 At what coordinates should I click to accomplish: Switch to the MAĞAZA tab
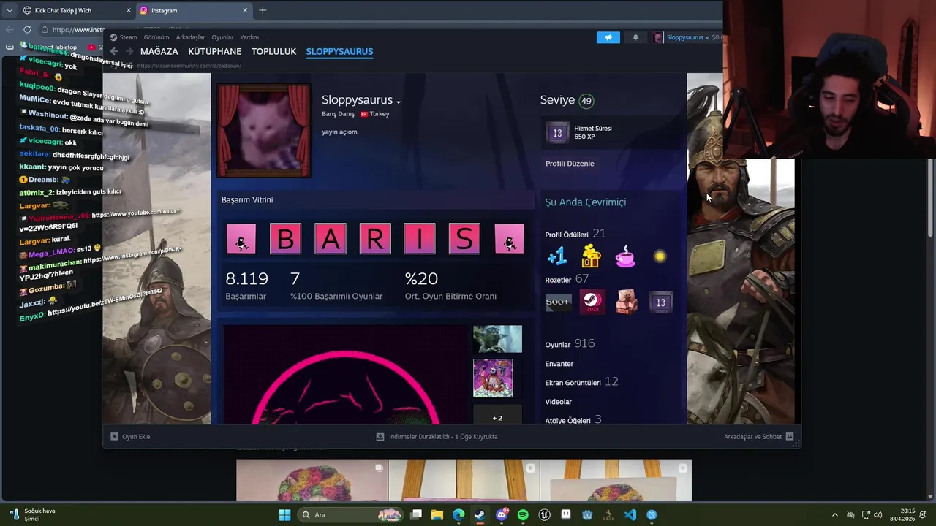[x=159, y=52]
